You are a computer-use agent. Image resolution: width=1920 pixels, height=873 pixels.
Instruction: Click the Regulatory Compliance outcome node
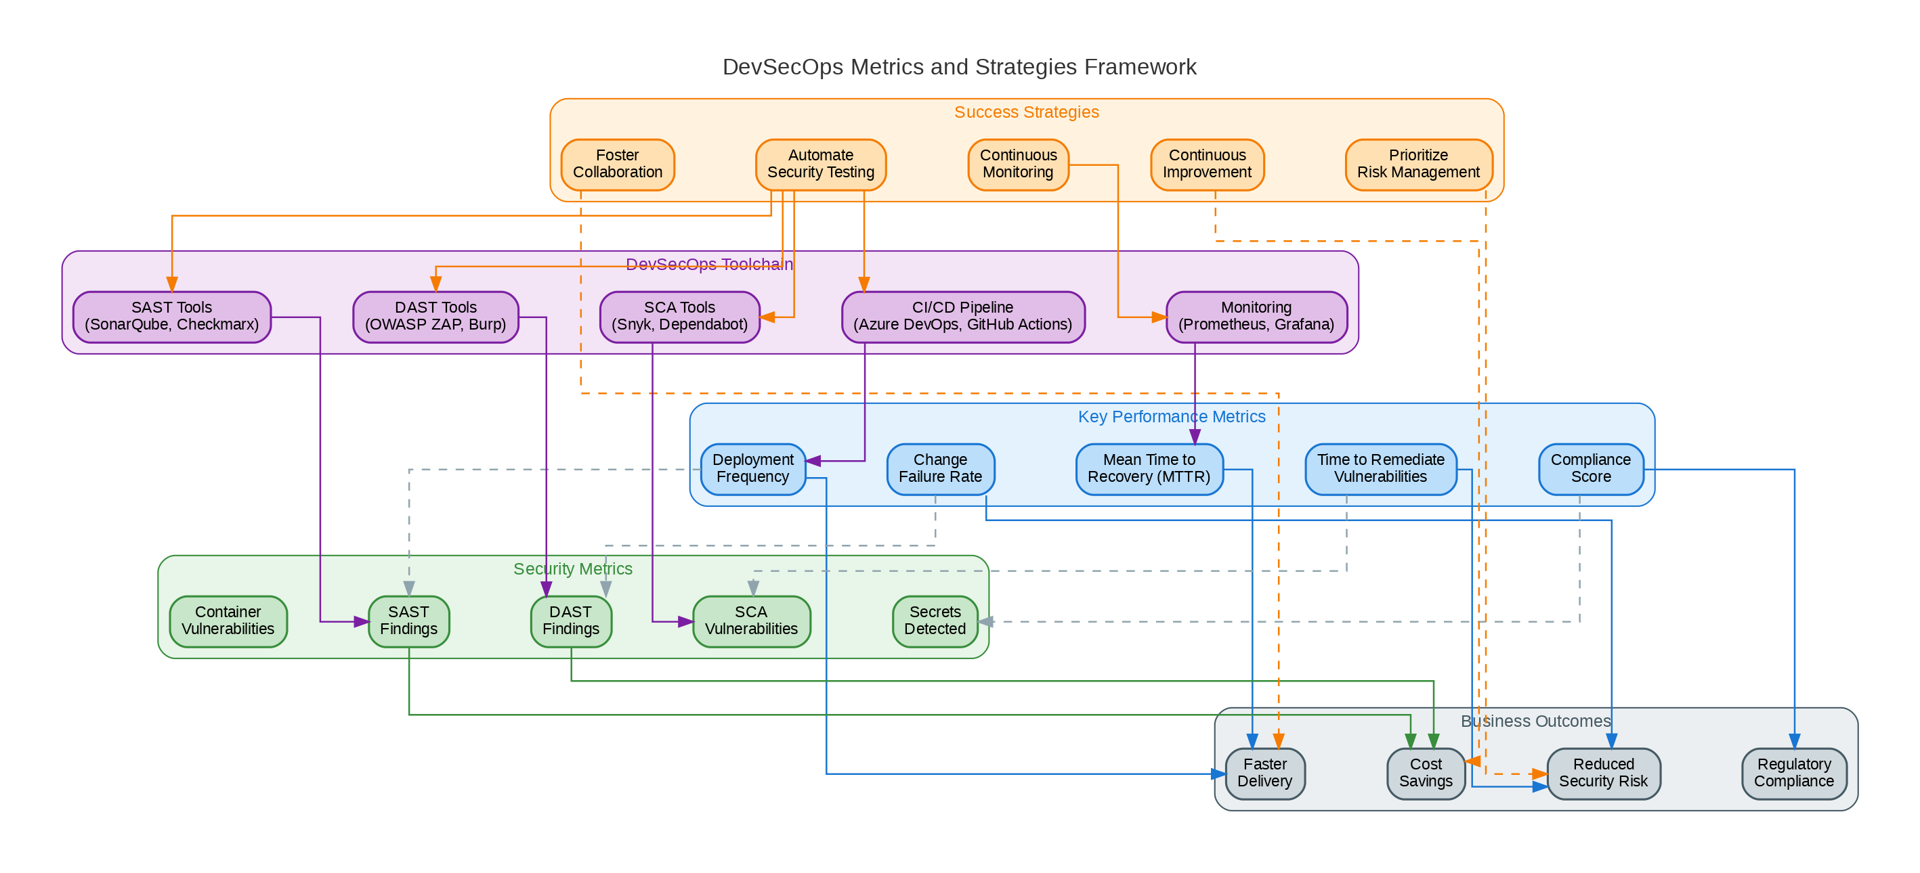(1793, 774)
